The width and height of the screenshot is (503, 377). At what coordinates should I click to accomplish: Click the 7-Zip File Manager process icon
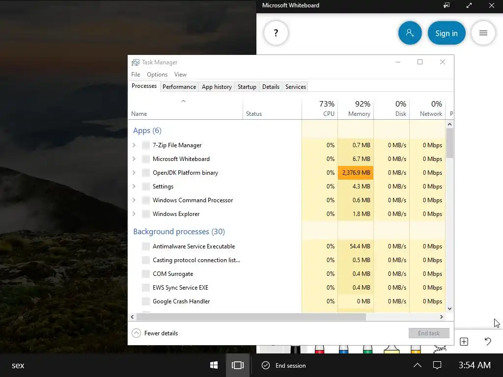[x=145, y=145]
